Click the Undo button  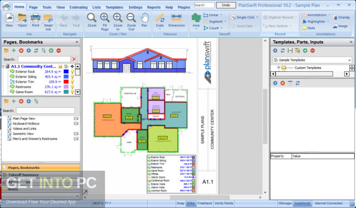point(226,5)
